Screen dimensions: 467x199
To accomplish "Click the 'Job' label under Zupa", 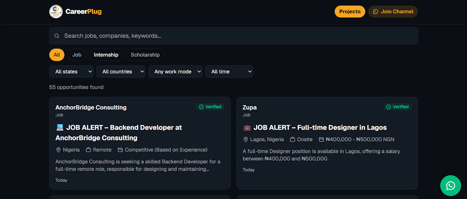I will (247, 115).
